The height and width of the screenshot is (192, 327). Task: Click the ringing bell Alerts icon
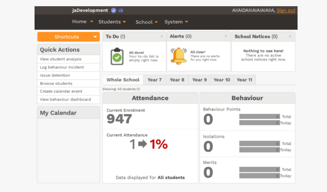pos(178,56)
